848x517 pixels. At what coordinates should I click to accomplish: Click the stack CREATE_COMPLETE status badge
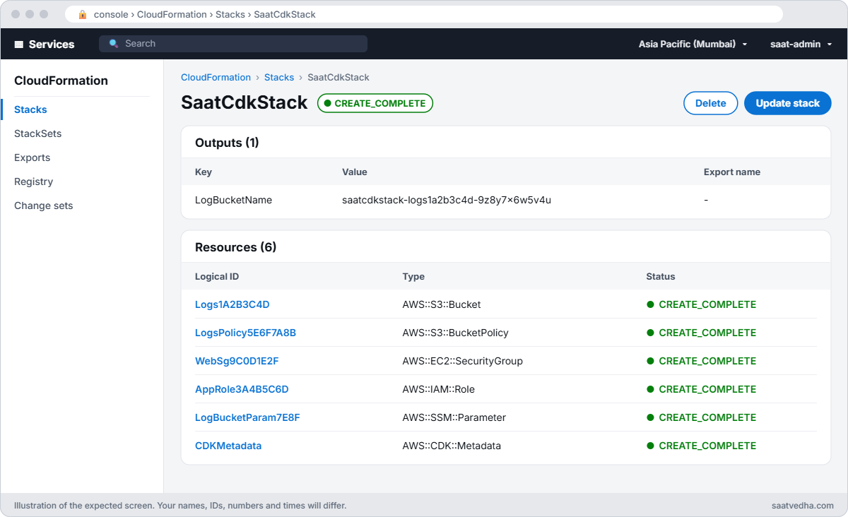pos(375,103)
